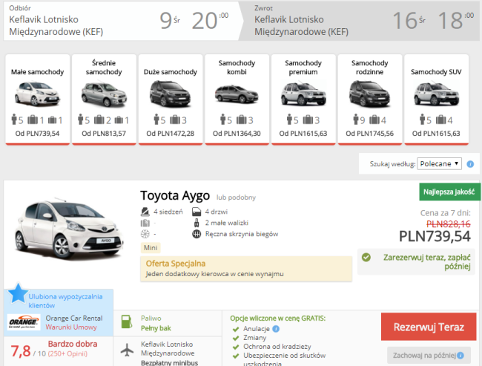
Task: Click the person icon in Samochody rodzinne card
Action: pos(356,120)
